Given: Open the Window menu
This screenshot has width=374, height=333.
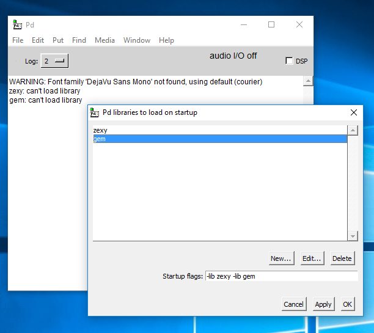Looking at the screenshot, I should click(x=137, y=40).
